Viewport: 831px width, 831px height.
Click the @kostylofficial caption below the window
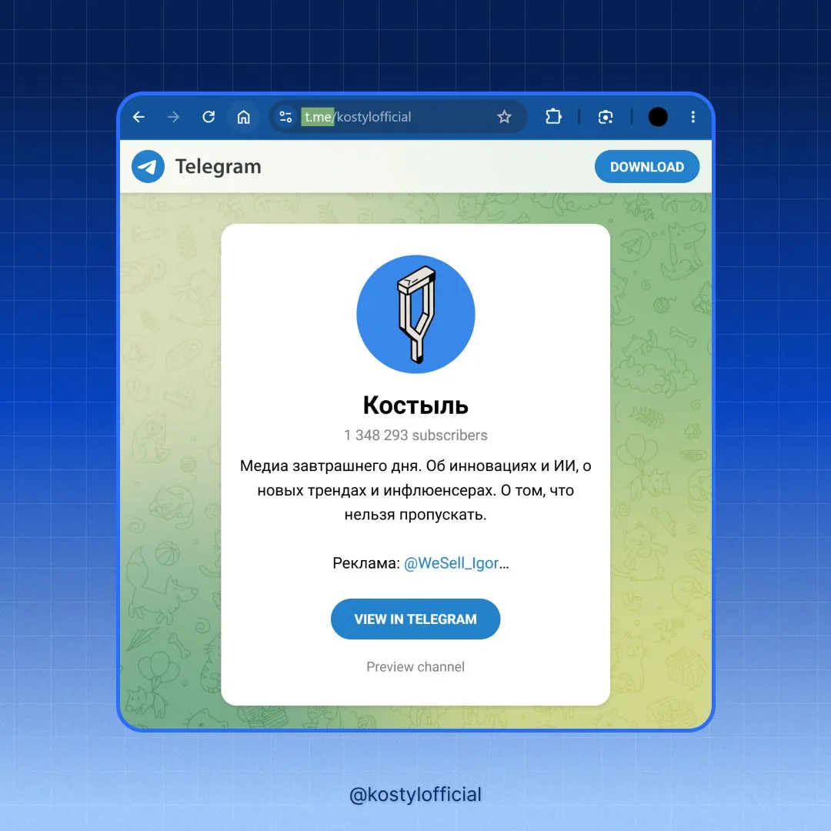point(415,794)
